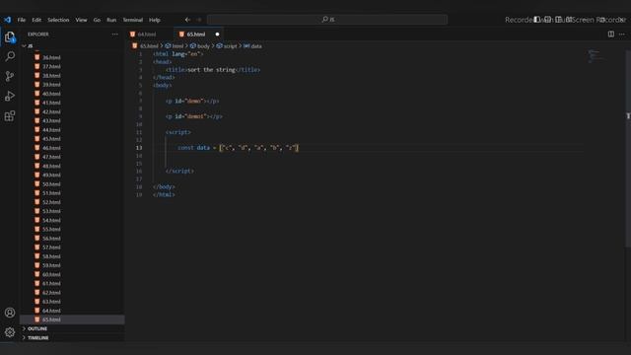The image size is (631, 355).
Task: Open the Selection menu
Action: (x=58, y=20)
